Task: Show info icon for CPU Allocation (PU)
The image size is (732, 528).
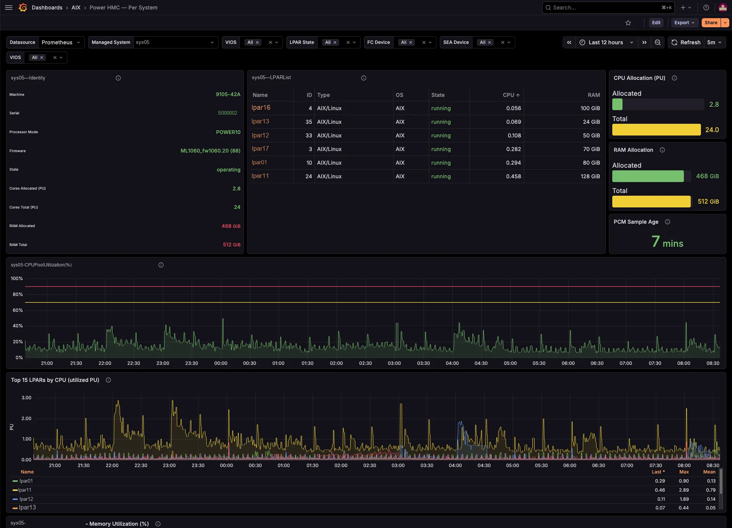Action: pos(674,78)
